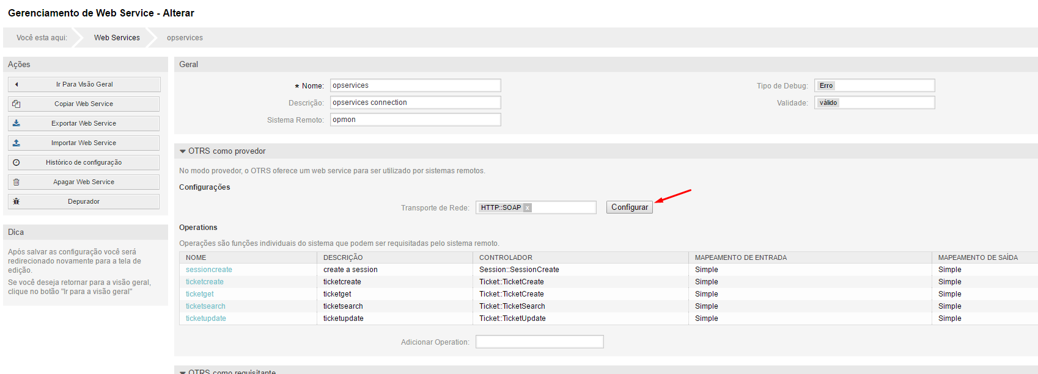Click the back arrow icon for Visão Geral
The image size is (1038, 374).
17,84
